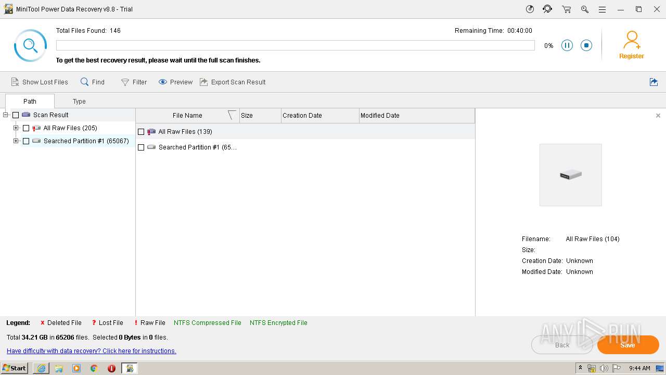Click the register key icon in title bar
Viewport: 666px width, 375px height.
pyautogui.click(x=585, y=9)
